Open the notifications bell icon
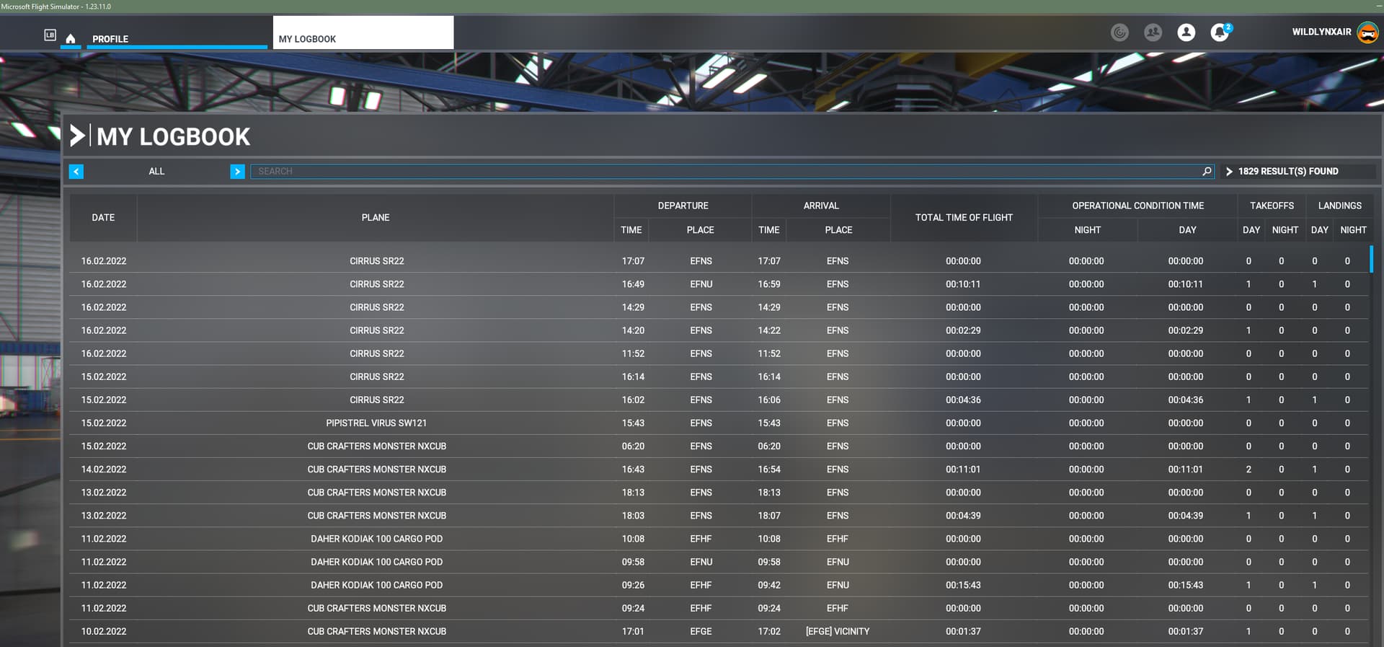This screenshot has width=1384, height=647. [x=1219, y=32]
